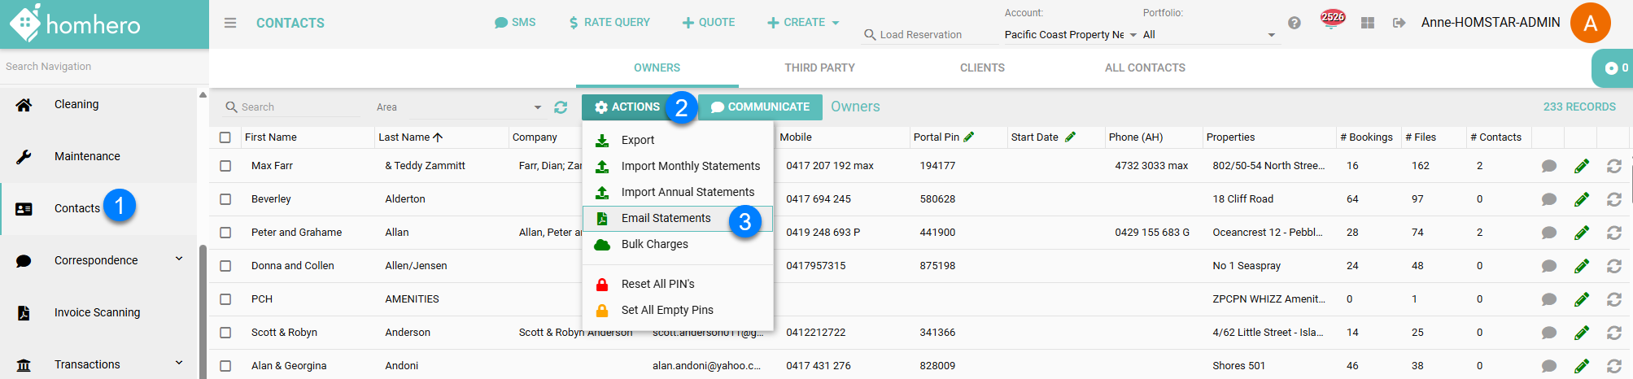Click the logout arrow icon
The width and height of the screenshot is (1633, 379).
(x=1399, y=23)
